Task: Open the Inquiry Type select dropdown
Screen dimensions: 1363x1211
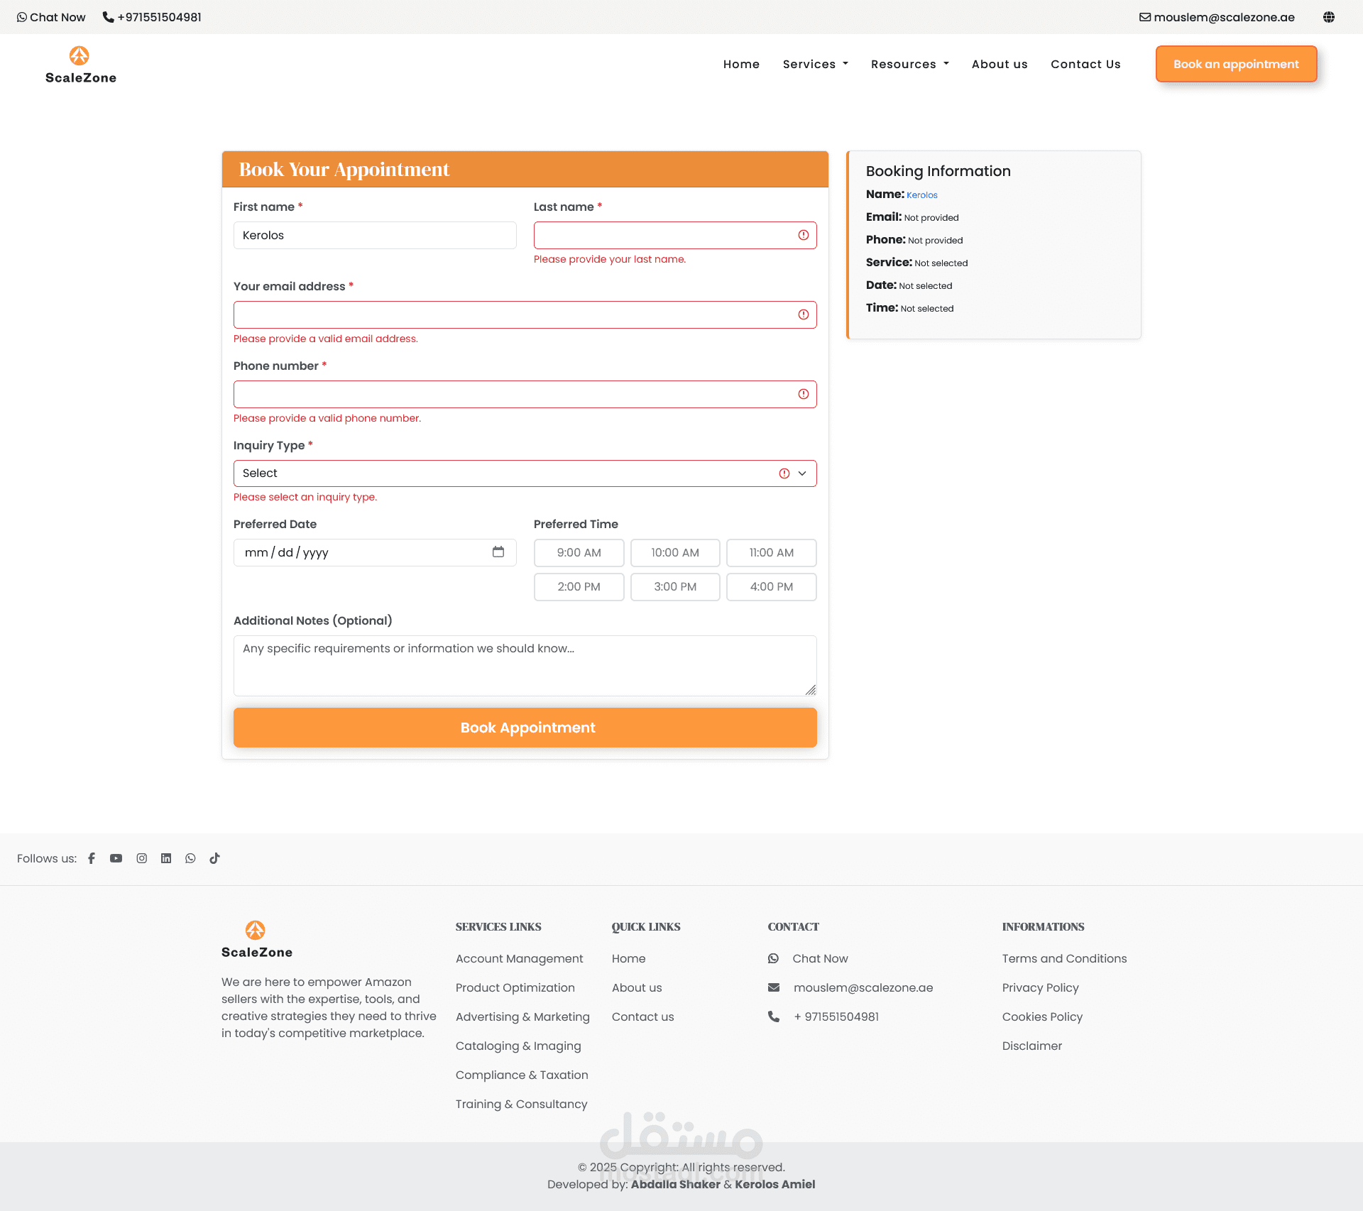Action: [x=525, y=473]
